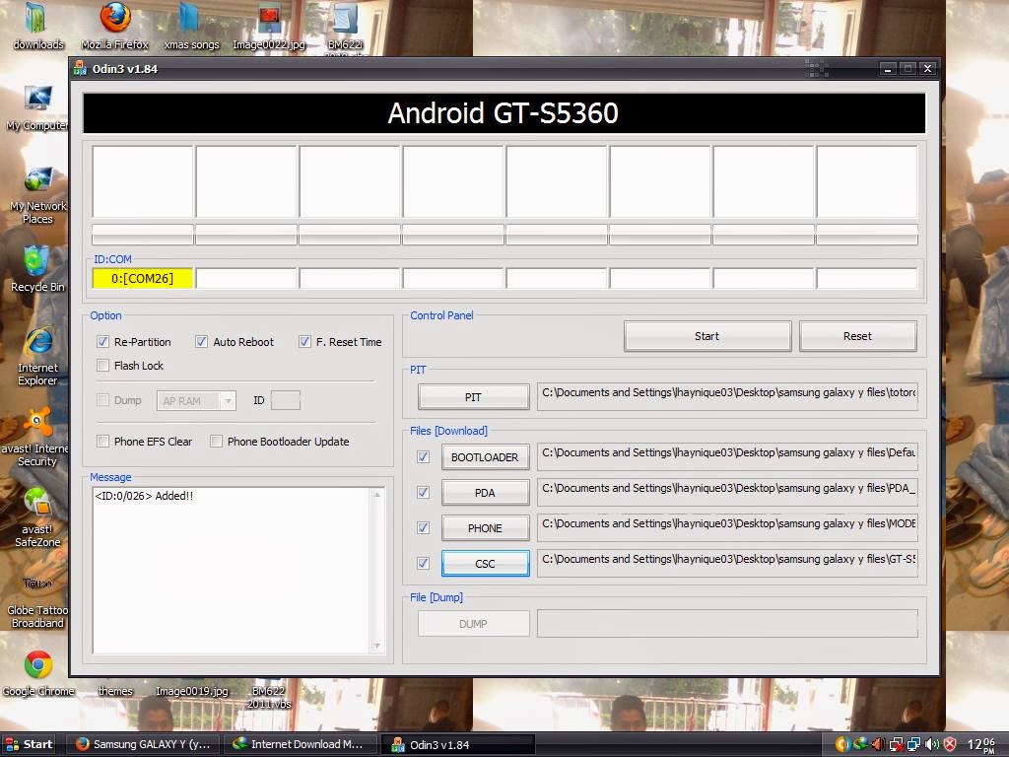Select Image0022.jpg desktop file
1009x757 pixels.
[268, 26]
